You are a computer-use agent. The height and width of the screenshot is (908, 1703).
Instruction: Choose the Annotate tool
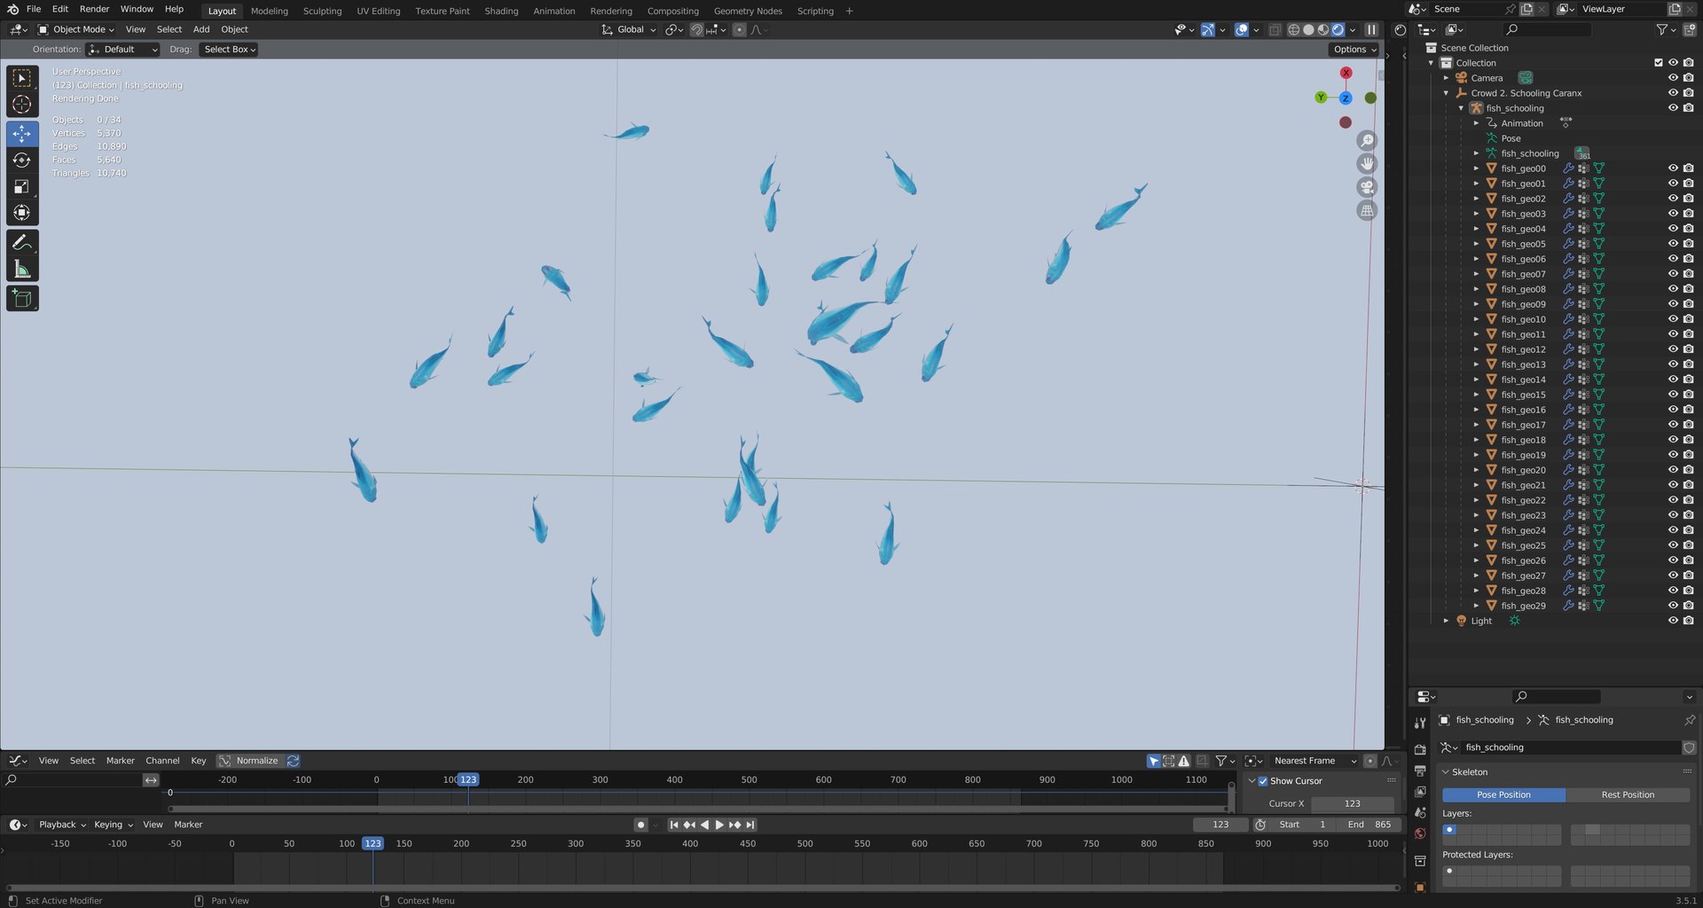[22, 243]
